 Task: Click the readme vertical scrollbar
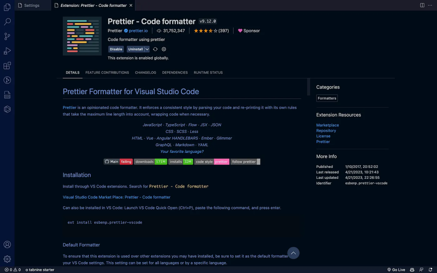point(308,87)
